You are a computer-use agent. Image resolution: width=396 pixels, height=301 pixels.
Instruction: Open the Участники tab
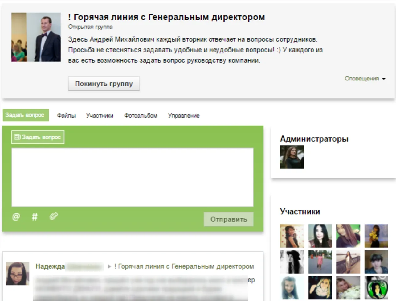point(100,116)
